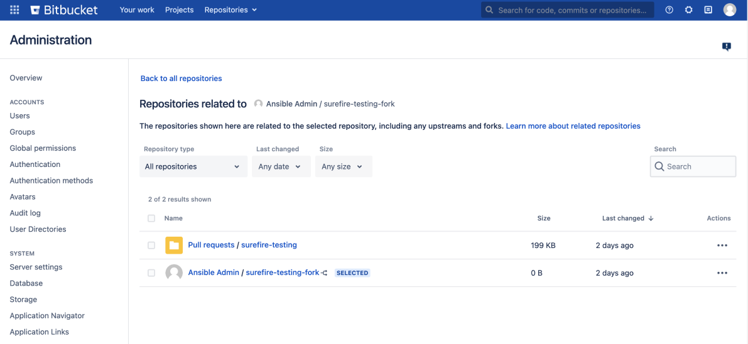Click the Bitbucket logo
Screen dimensions: 748x344
point(64,9)
